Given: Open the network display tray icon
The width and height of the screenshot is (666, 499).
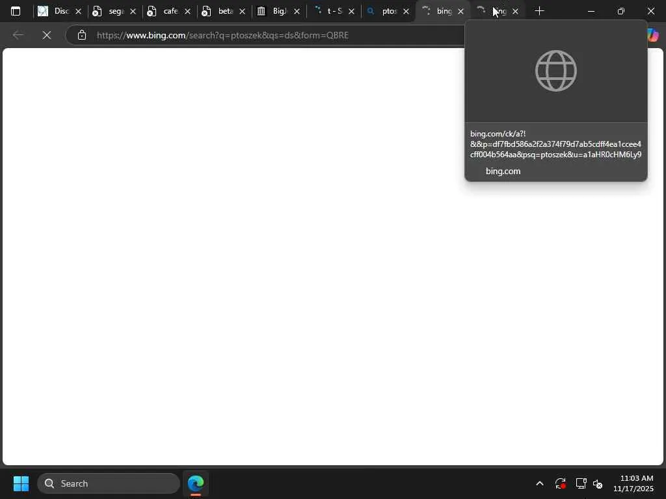Looking at the screenshot, I should tap(581, 483).
